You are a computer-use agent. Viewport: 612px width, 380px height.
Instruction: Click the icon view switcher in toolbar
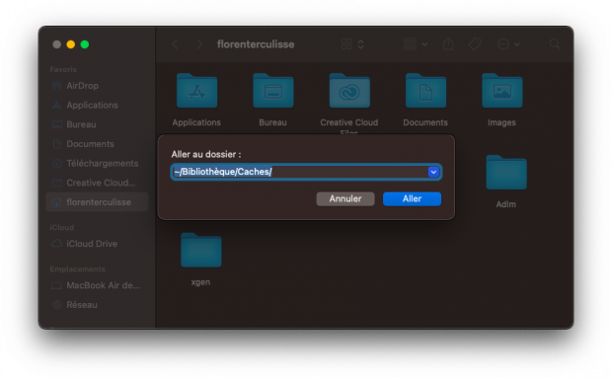click(352, 44)
